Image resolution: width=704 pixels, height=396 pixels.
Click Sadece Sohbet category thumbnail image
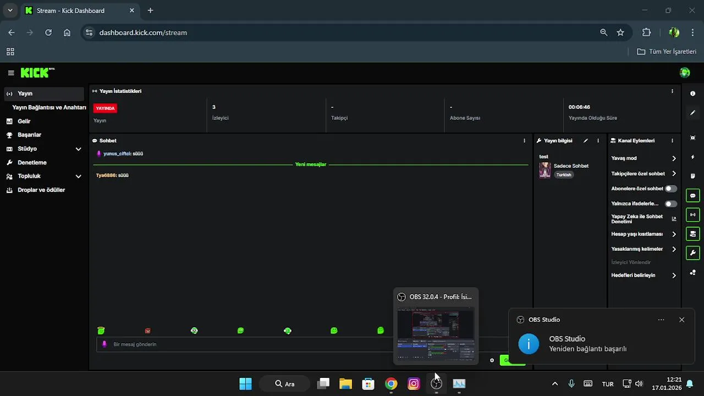(544, 170)
